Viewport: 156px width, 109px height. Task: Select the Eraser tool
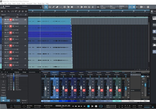(x=57, y=7)
